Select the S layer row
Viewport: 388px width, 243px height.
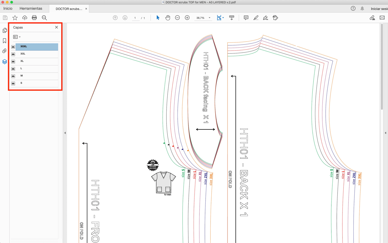(x=37, y=83)
